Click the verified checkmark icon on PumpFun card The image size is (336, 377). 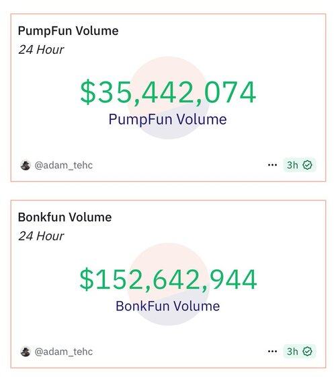[x=308, y=165]
